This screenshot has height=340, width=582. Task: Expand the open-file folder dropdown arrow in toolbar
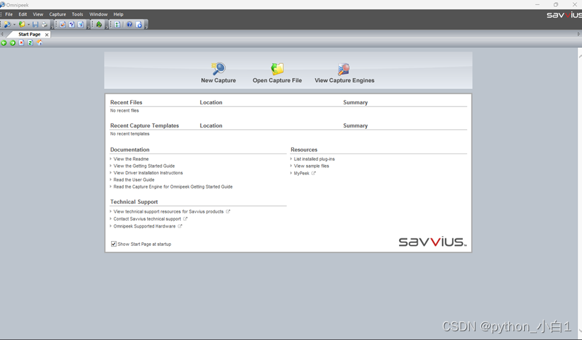(28, 24)
